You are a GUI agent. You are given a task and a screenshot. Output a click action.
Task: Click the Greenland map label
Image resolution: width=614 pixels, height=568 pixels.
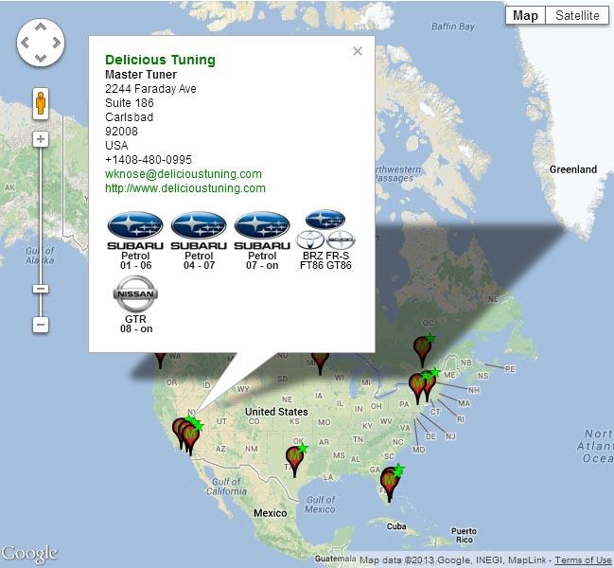pyautogui.click(x=573, y=169)
